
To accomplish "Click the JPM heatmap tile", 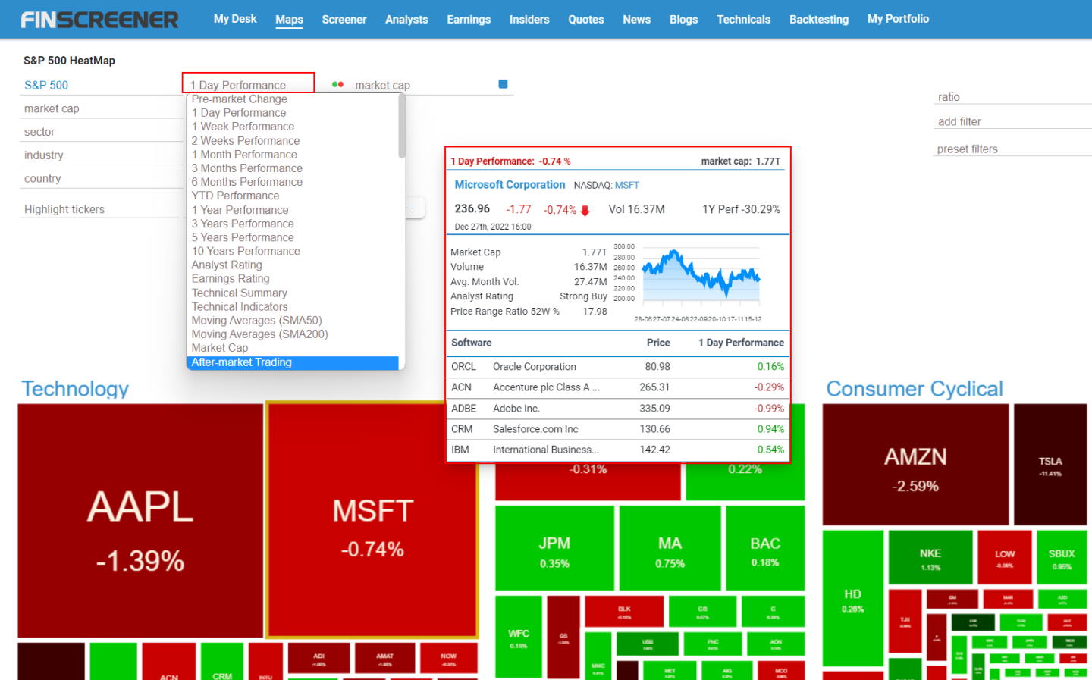I will 554,548.
